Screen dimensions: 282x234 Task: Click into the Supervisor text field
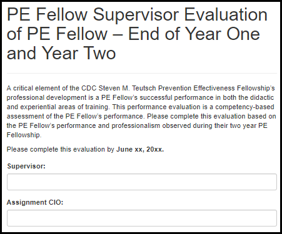pos(142,182)
